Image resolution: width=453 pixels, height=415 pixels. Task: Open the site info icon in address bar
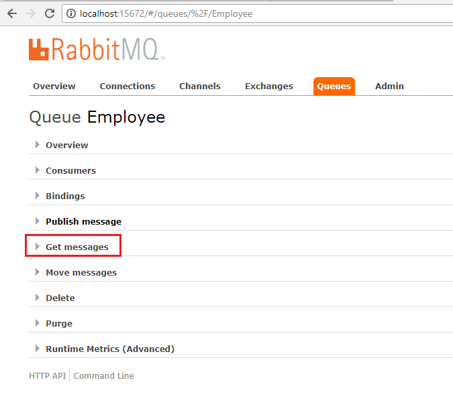coord(71,13)
